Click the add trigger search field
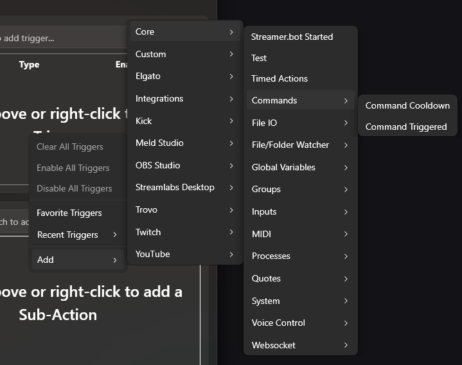The height and width of the screenshot is (365, 462). [61, 38]
